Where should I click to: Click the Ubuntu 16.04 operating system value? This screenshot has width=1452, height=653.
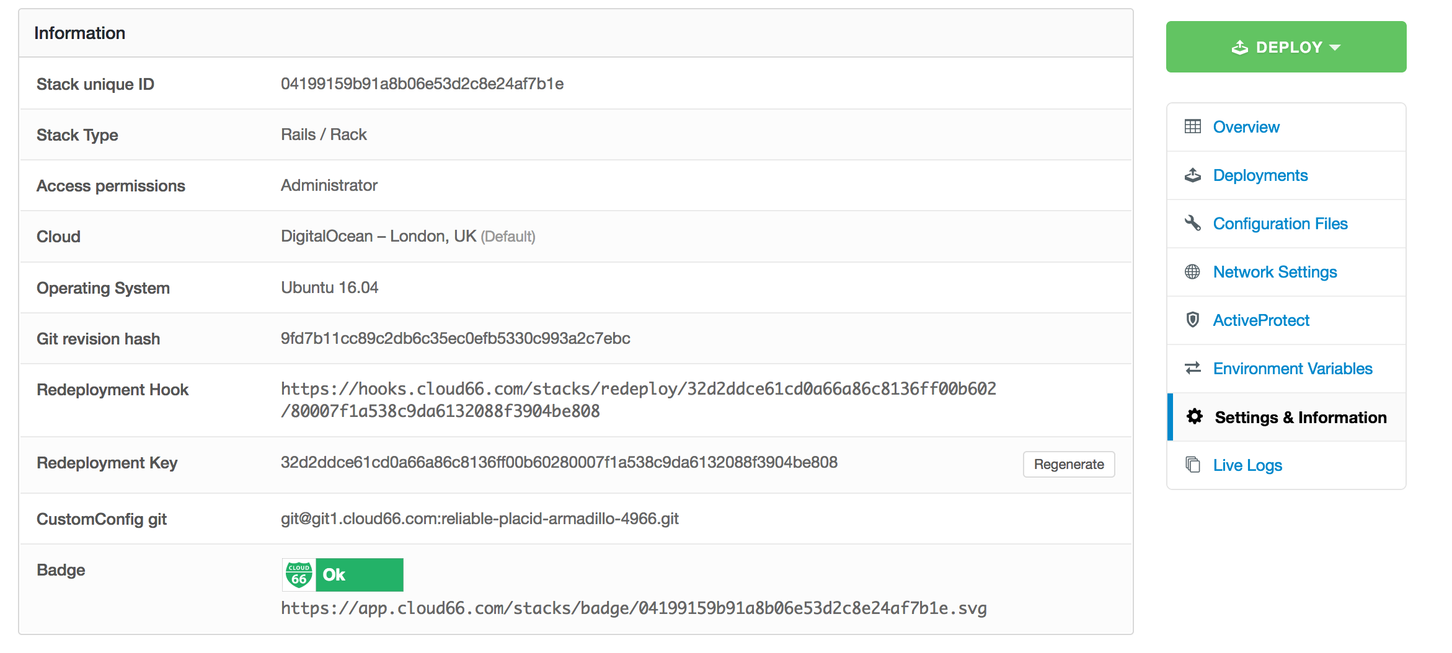pyautogui.click(x=329, y=287)
